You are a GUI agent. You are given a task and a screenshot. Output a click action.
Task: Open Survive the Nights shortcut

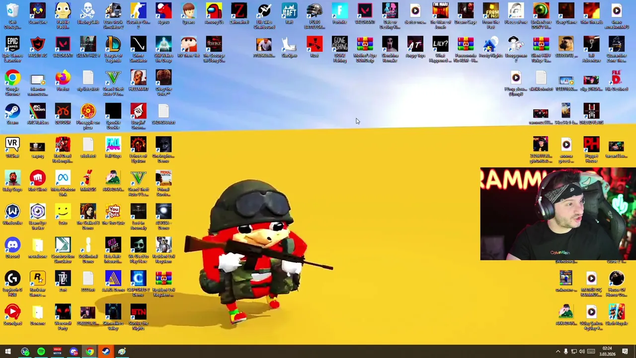(x=138, y=316)
